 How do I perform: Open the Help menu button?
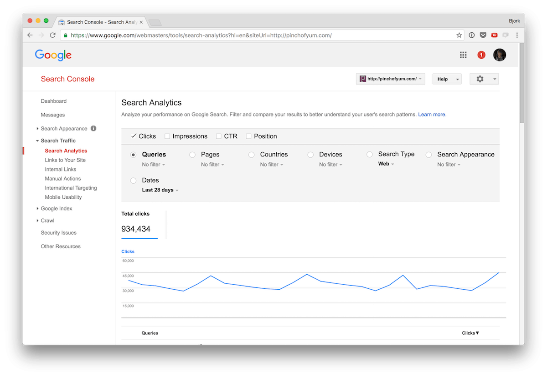[447, 79]
